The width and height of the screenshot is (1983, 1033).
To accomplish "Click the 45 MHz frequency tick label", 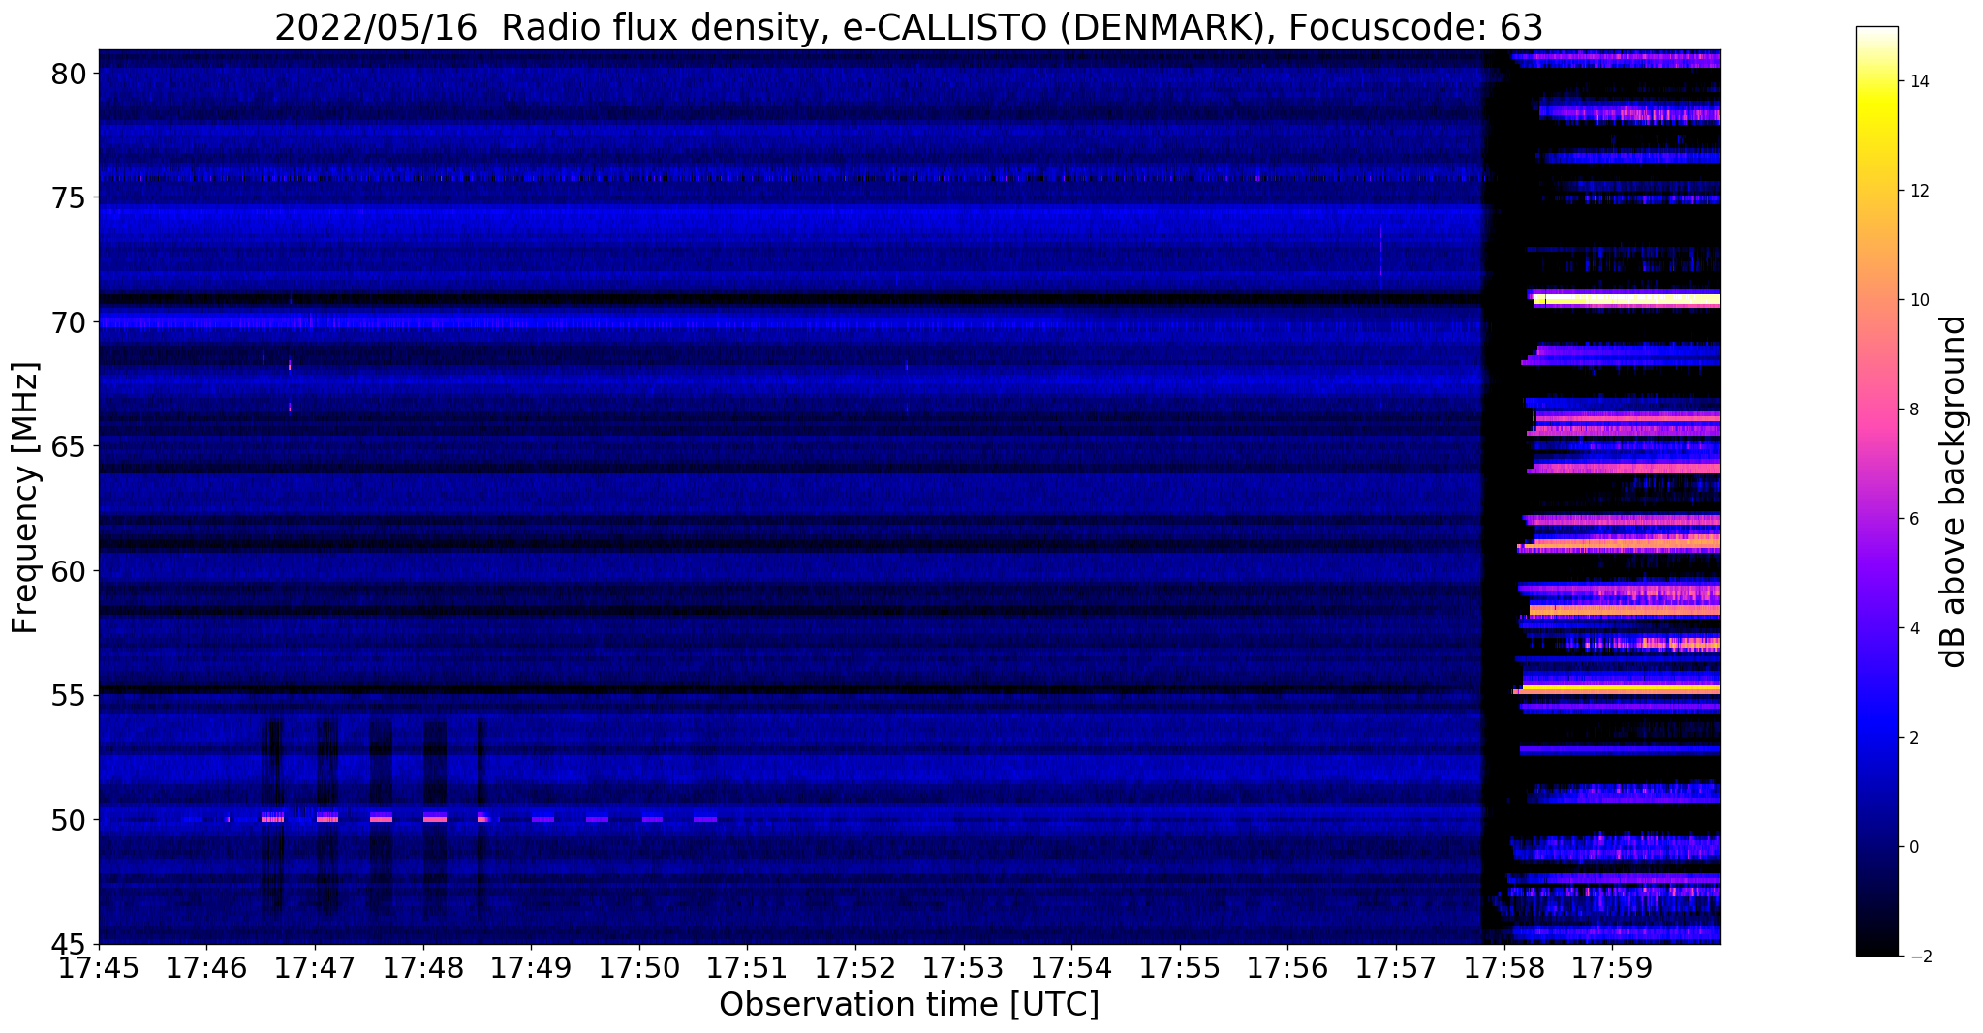I will [x=68, y=944].
